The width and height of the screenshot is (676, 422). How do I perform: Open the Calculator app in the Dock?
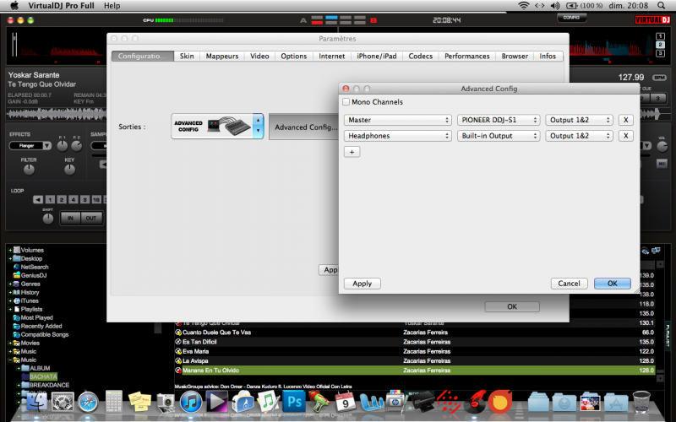[x=114, y=403]
